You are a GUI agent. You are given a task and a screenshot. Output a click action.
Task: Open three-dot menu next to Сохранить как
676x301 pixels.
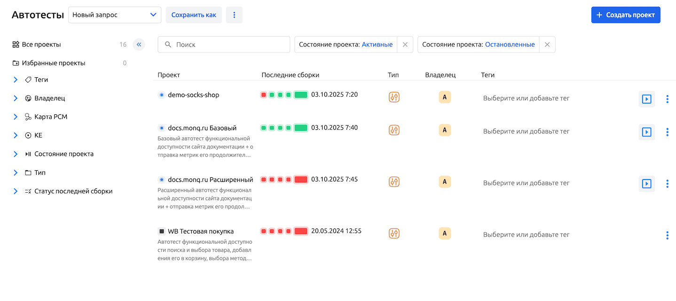coord(234,15)
